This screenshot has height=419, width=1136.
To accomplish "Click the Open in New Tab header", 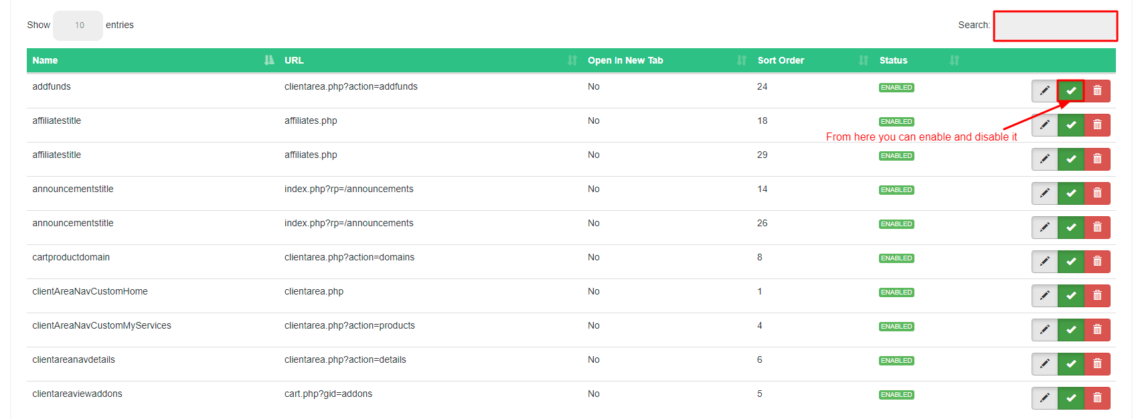I will tap(625, 60).
